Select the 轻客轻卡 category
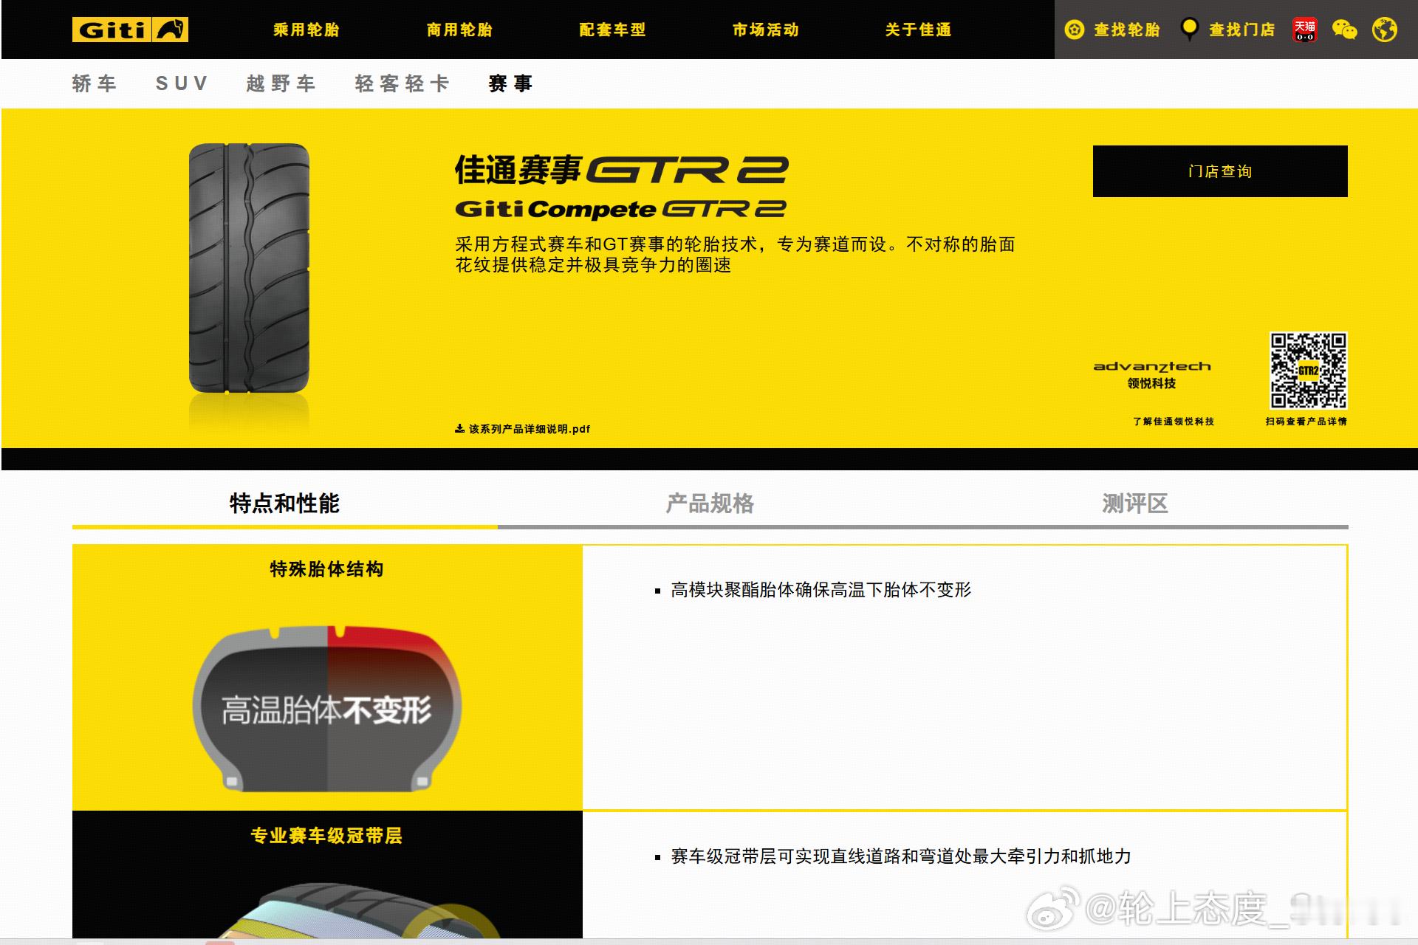 (x=403, y=83)
